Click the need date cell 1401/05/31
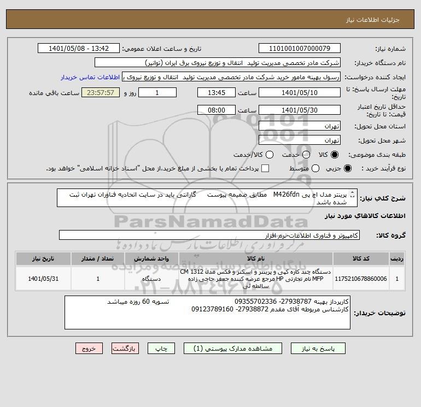This screenshot has height=407, width=421. pos(43,279)
